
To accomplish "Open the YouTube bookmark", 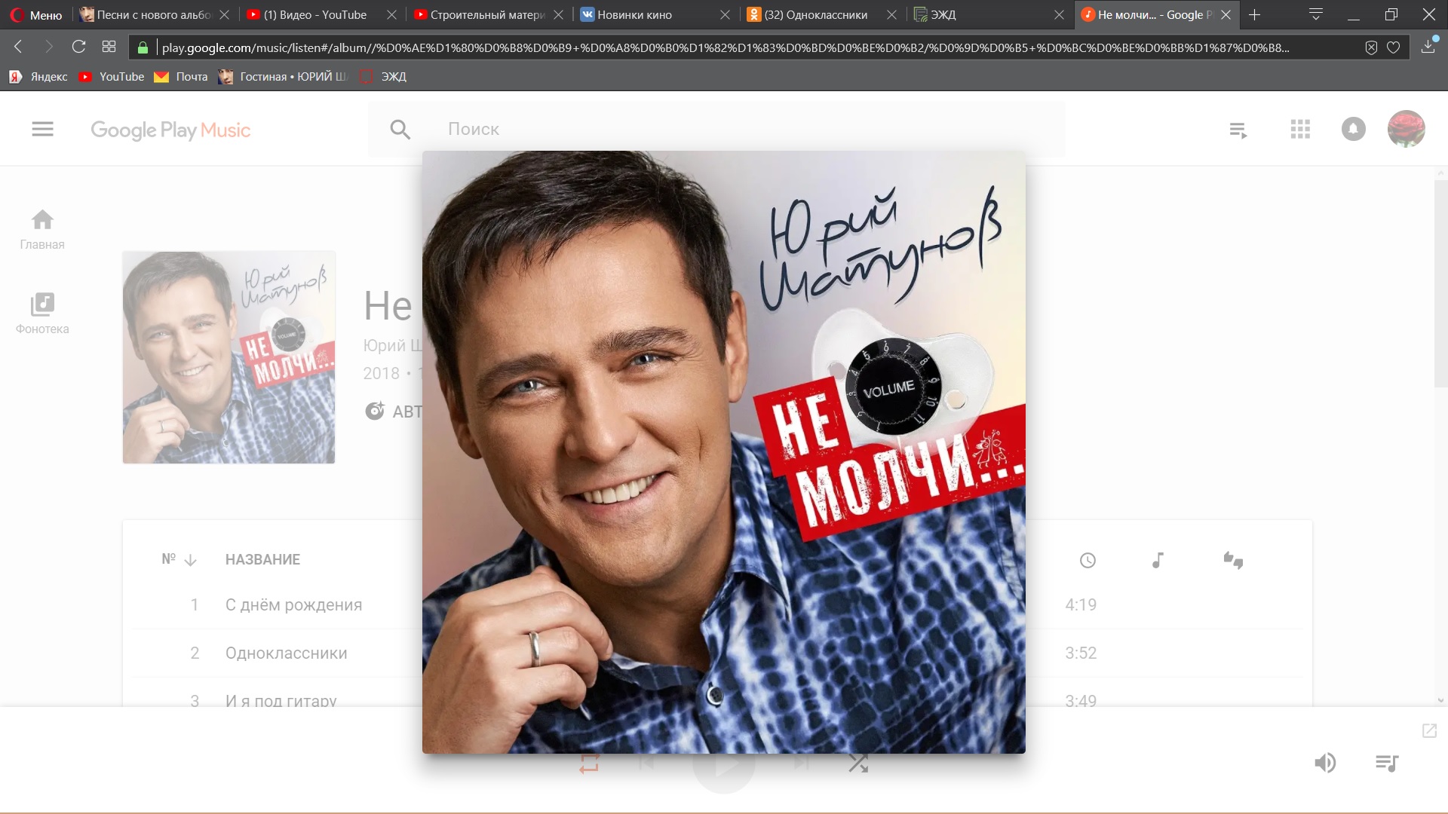I will (112, 76).
